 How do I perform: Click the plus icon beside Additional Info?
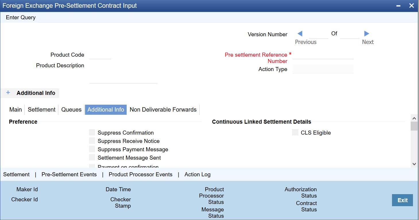click(8, 93)
